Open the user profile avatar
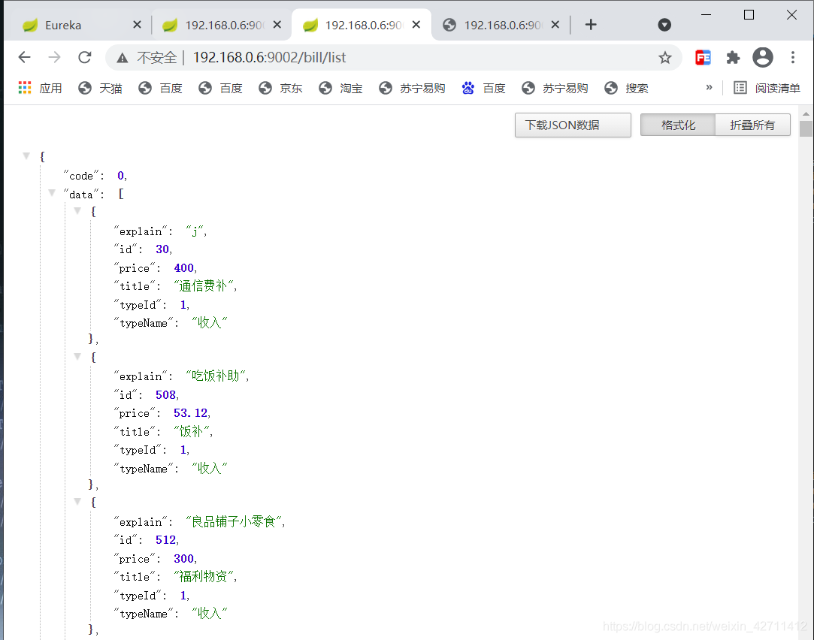The height and width of the screenshot is (640, 814). pos(763,58)
